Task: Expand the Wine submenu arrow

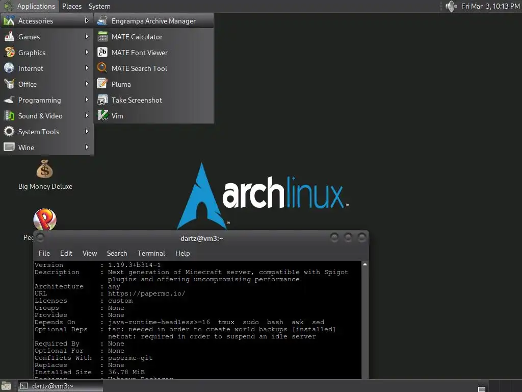Action: pos(87,147)
